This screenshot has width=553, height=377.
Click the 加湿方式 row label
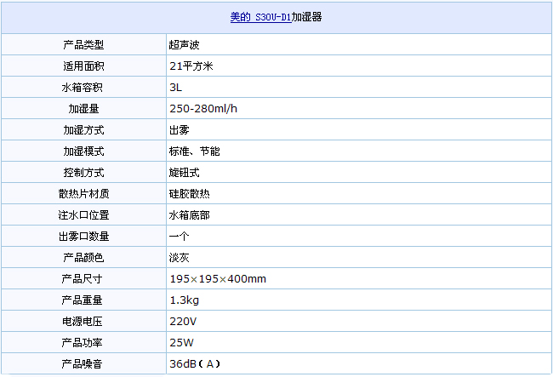coord(83,129)
